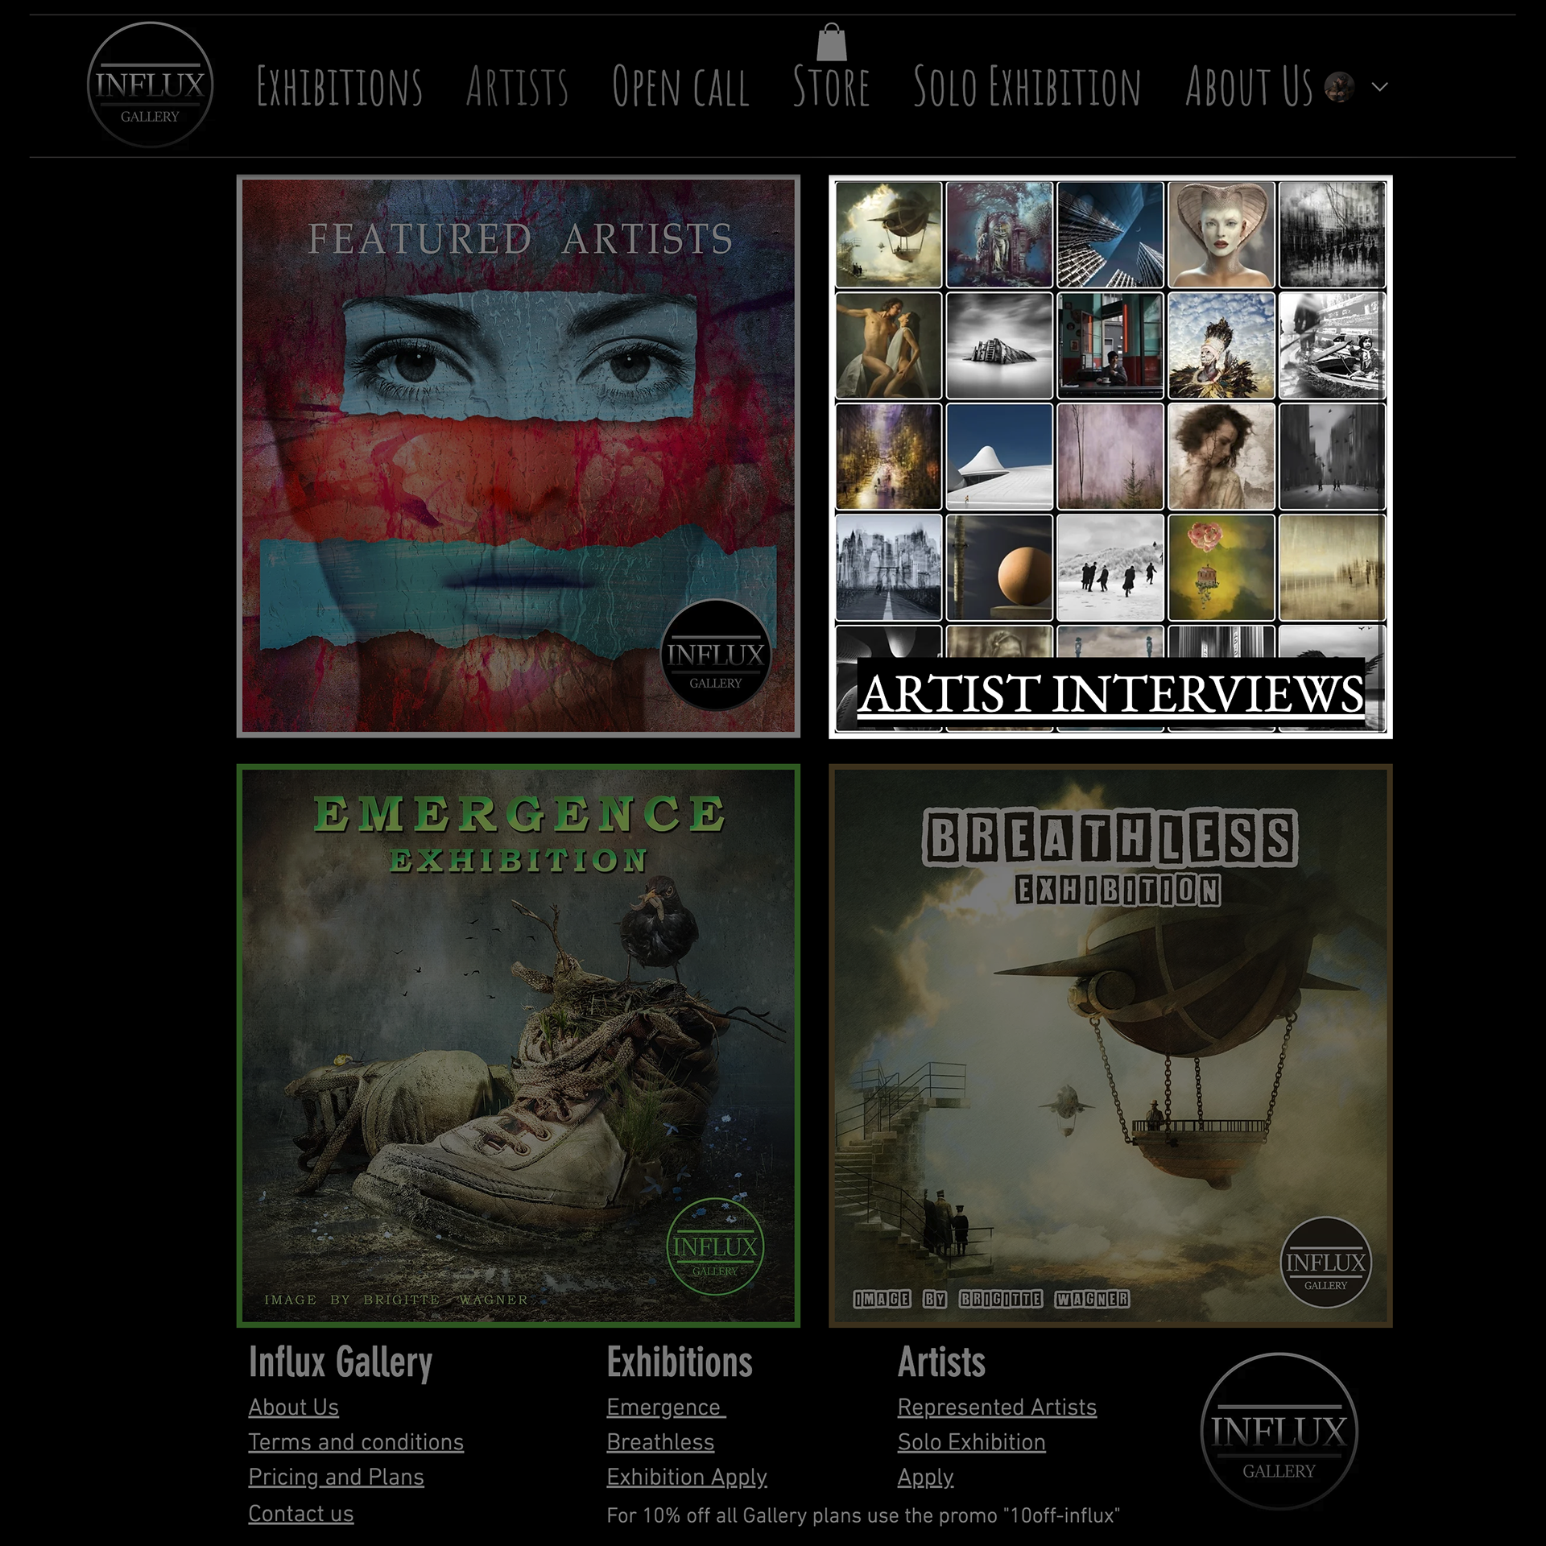Open the Featured Artists image tile
Screen dimensions: 1546x1546
pos(518,456)
